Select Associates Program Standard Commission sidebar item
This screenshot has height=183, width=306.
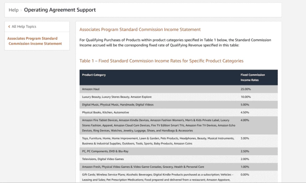tap(34, 41)
